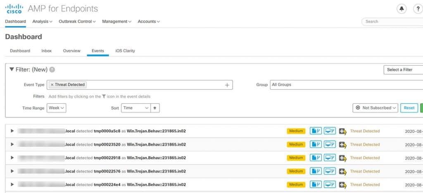This screenshot has width=423, height=193.
Task: Click the filter help question mark icon
Action: 52,70
